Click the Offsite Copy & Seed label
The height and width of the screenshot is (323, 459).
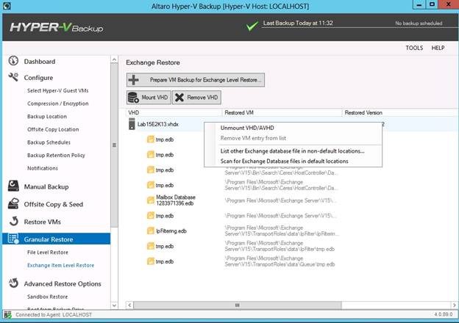[54, 204]
